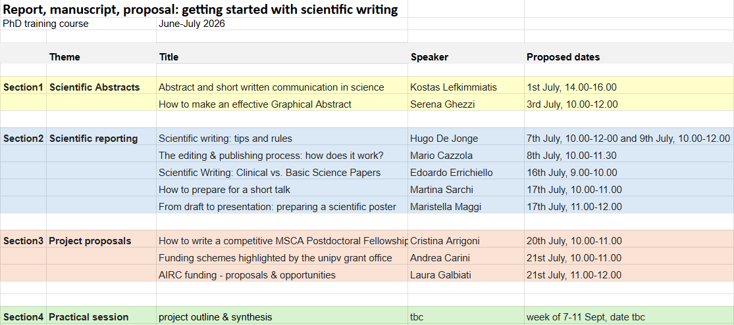734x325 pixels.
Task: Click the 'week of 7-11 Sept, date tbc' cell
Action: click(585, 317)
